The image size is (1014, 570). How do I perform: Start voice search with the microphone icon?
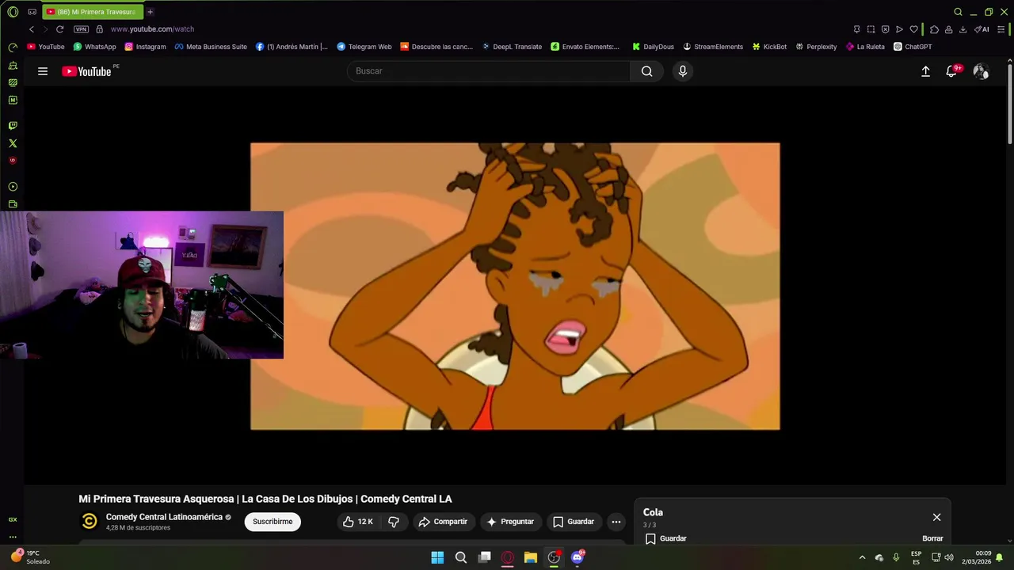[683, 71]
